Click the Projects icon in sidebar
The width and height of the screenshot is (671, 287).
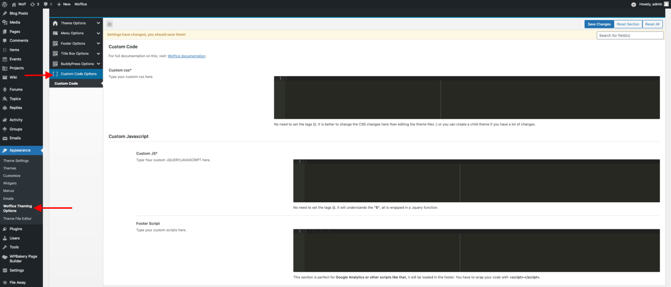click(4, 68)
